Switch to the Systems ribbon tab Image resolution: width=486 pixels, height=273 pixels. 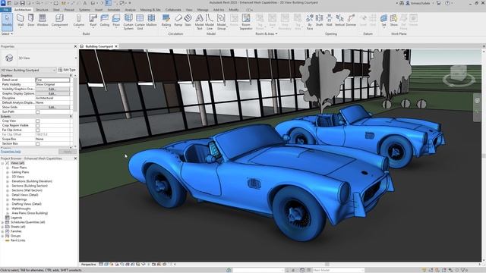84,10
